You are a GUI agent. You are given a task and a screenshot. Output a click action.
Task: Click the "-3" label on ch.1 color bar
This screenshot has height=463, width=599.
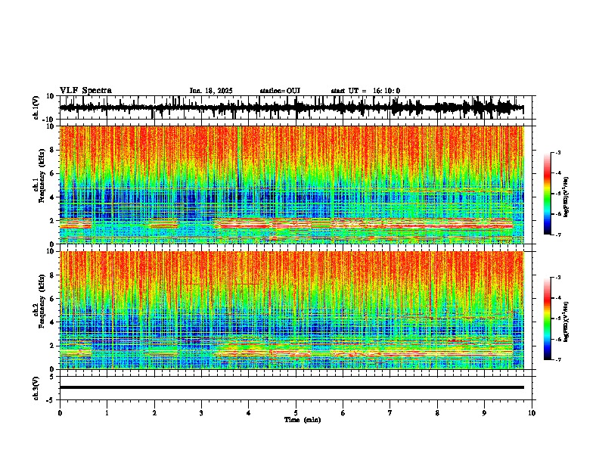(x=557, y=152)
